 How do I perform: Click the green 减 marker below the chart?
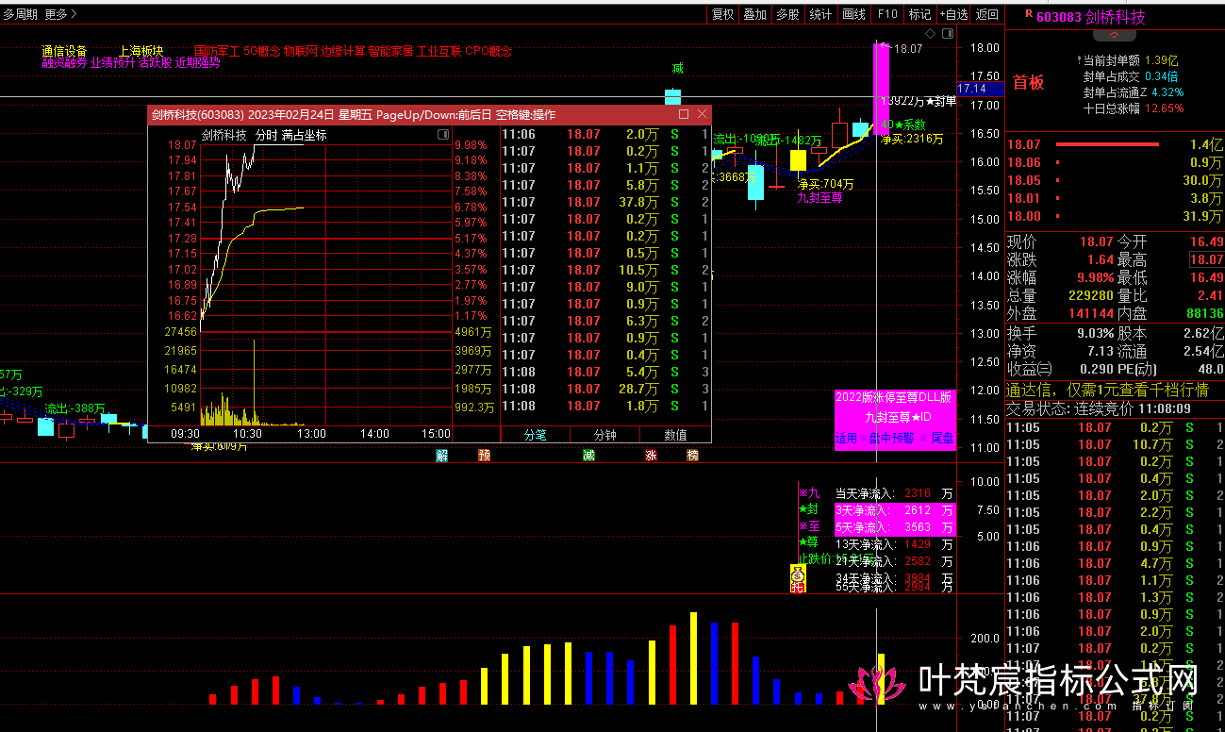coord(588,456)
